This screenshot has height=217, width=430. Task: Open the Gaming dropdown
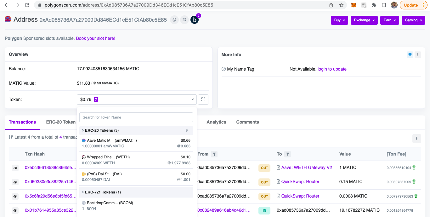413,20
